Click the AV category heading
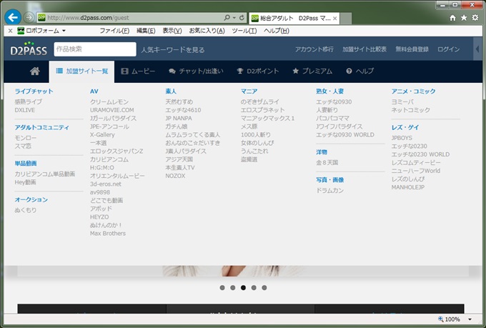Image resolution: width=486 pixels, height=328 pixels. click(94, 91)
